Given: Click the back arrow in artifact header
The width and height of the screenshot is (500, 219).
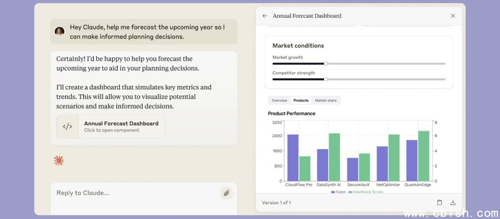Looking at the screenshot, I should click(265, 16).
